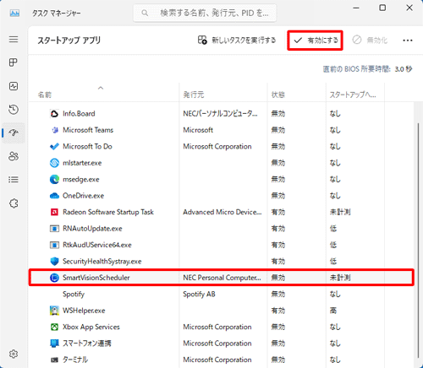Open the App history page in sidebar

[x=14, y=110]
